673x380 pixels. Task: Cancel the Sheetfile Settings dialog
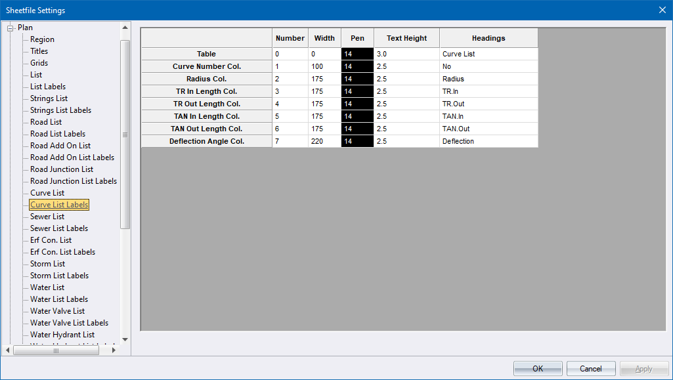point(590,368)
